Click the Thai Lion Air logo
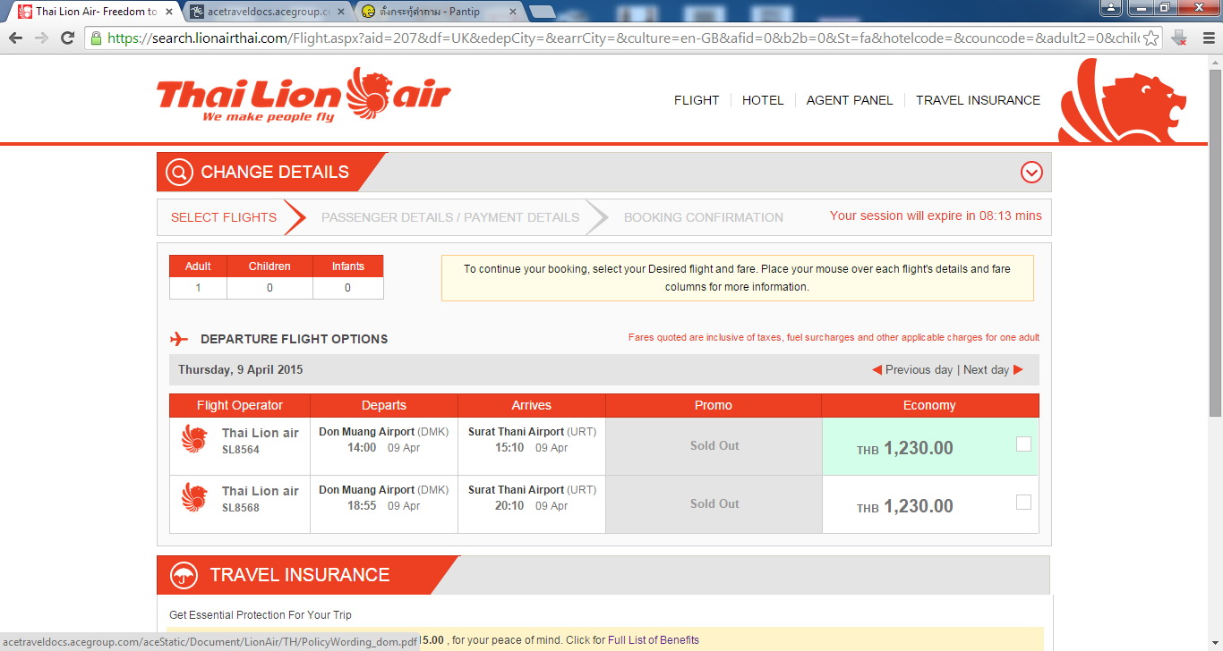 point(304,96)
